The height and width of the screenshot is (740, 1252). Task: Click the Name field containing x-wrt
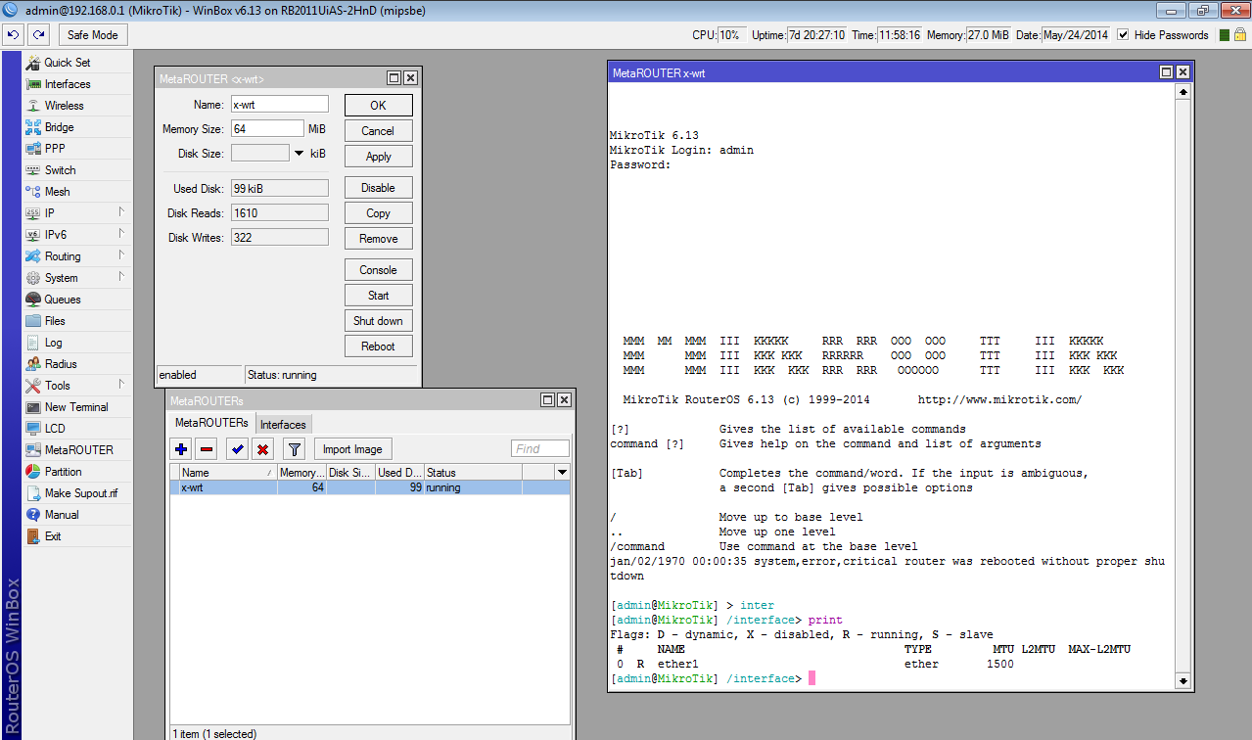(x=279, y=104)
